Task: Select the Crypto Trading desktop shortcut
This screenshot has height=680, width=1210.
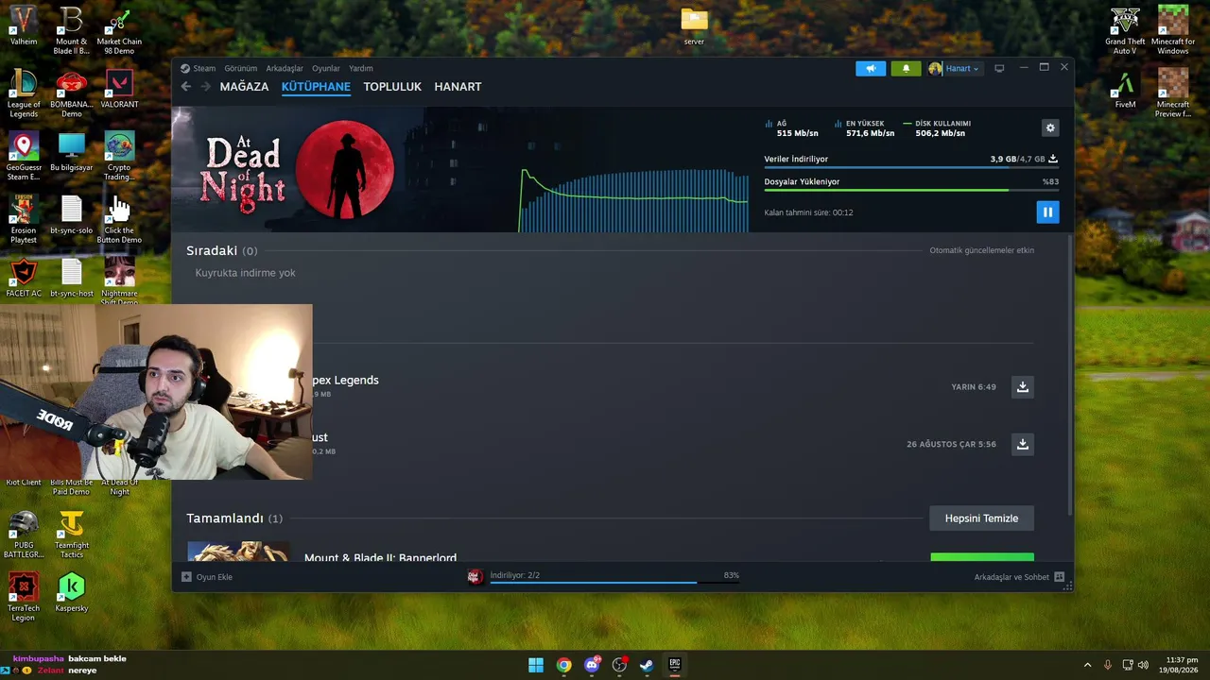Action: pyautogui.click(x=119, y=156)
